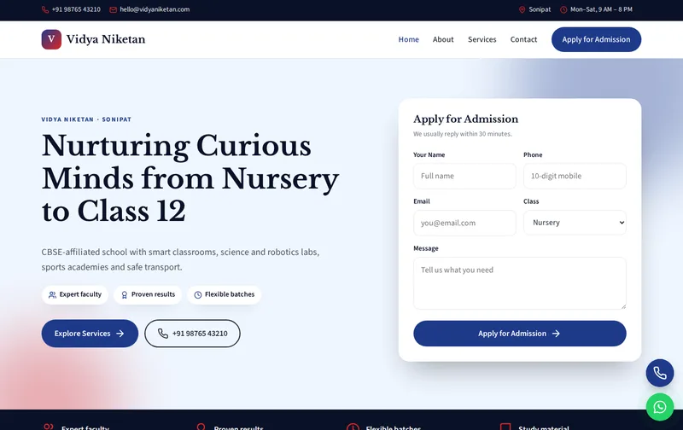Image resolution: width=683 pixels, height=430 pixels.
Task: Open the Contact nav item
Action: point(523,39)
